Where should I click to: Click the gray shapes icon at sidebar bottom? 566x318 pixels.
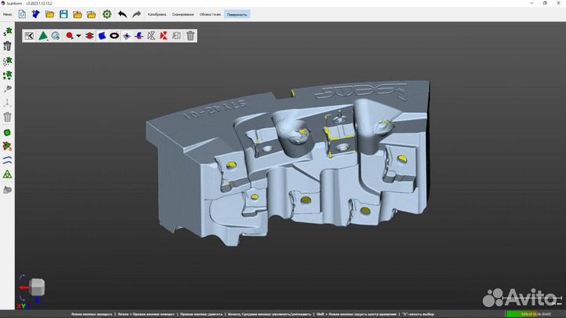pos(7,190)
